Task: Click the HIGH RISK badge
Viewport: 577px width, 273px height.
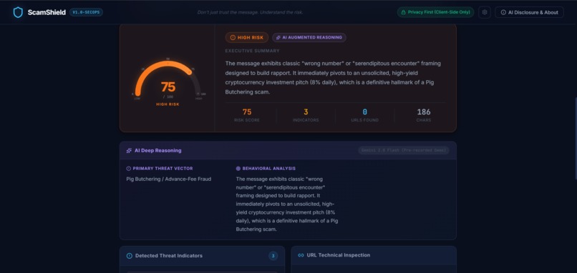Action: coord(247,37)
